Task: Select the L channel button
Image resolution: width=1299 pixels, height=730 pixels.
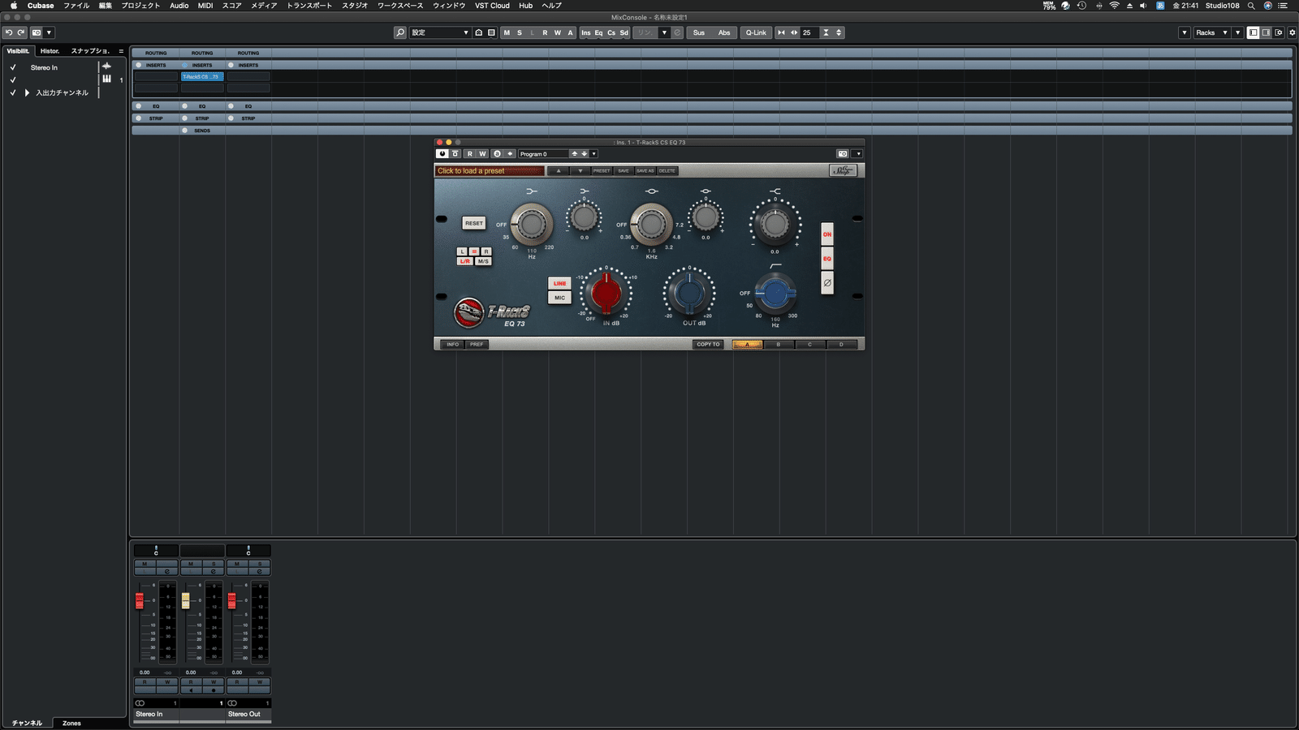Action: (x=463, y=251)
